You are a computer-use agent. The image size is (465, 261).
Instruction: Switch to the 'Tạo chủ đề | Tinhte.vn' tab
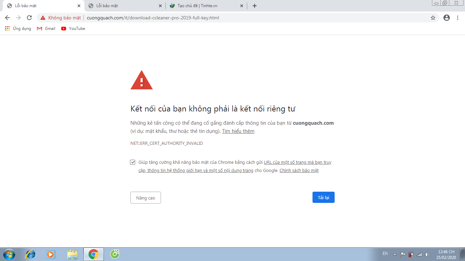[x=206, y=6]
